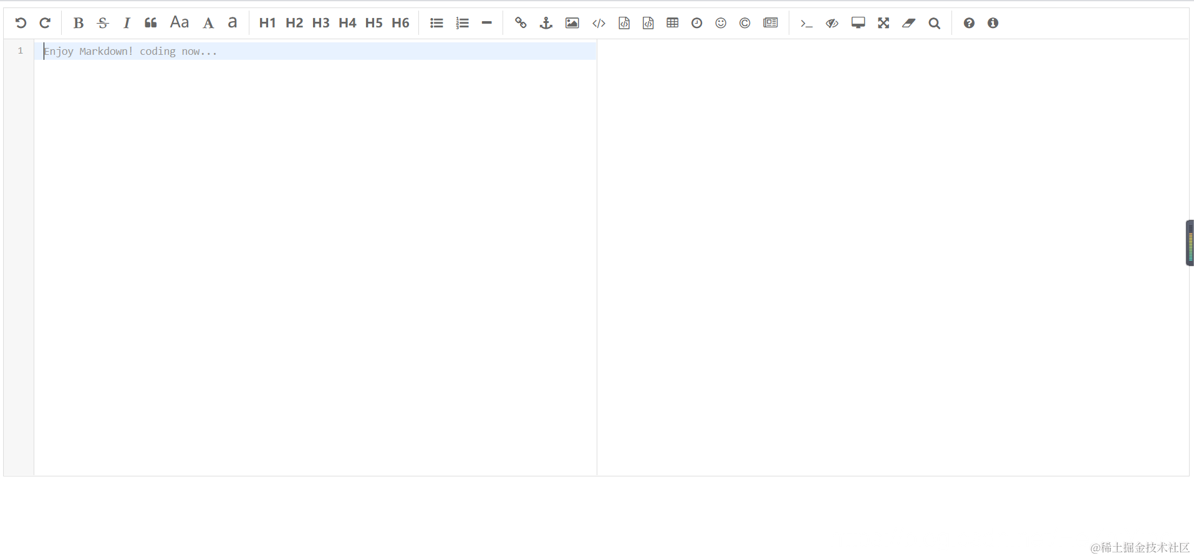Toggle bold formatting
The image size is (1194, 558).
coord(78,23)
